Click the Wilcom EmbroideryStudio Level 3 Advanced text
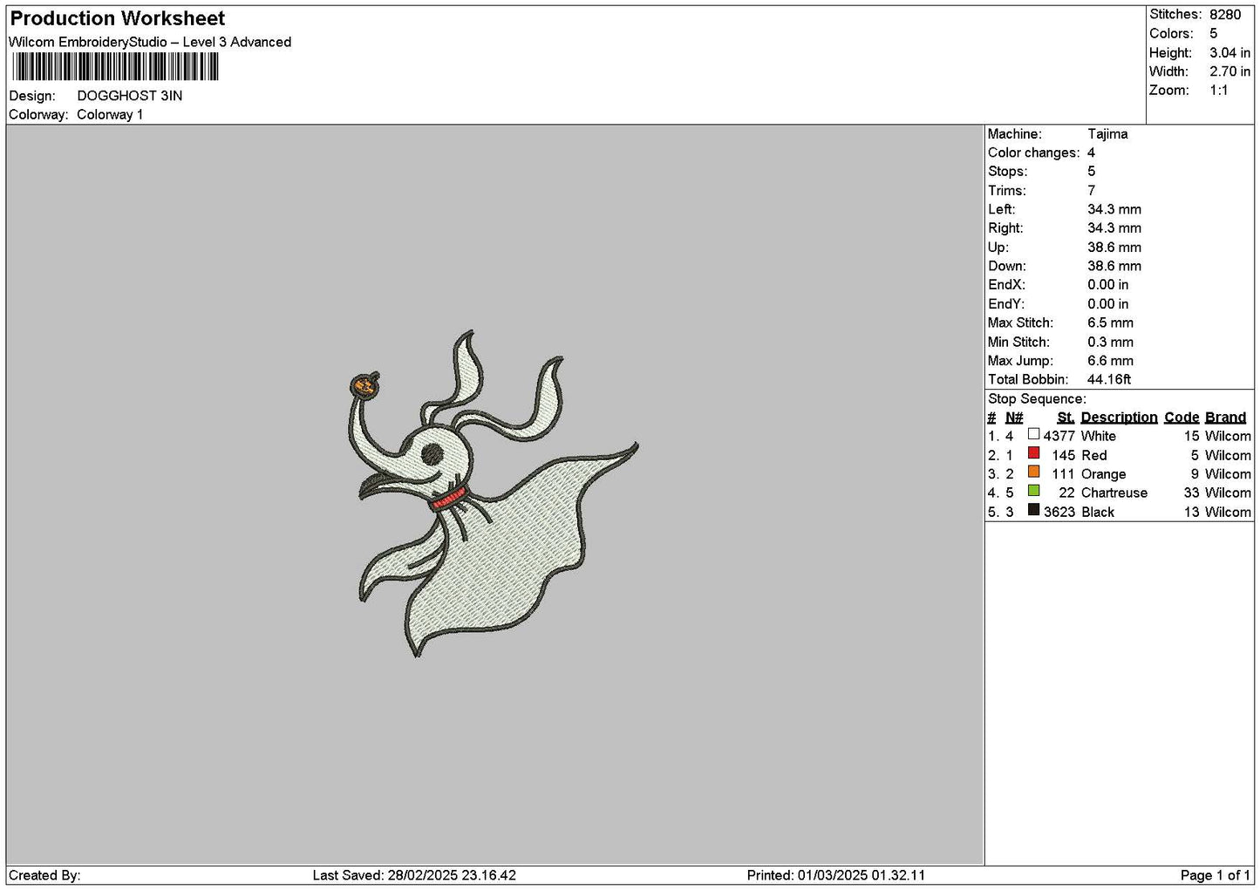This screenshot has width=1260, height=890. [150, 42]
